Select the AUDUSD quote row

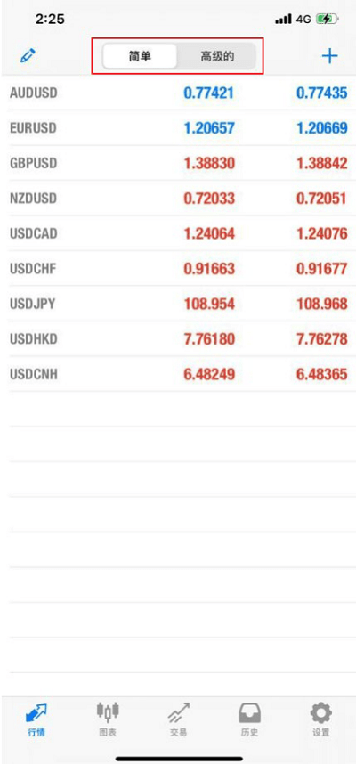click(178, 93)
